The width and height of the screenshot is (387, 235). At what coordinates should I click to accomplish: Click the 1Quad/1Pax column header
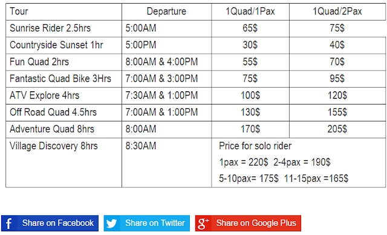click(x=250, y=11)
